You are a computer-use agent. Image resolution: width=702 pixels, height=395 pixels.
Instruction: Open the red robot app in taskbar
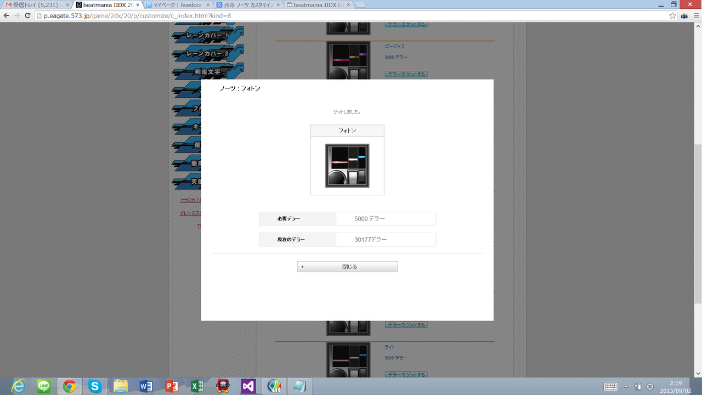point(223,386)
